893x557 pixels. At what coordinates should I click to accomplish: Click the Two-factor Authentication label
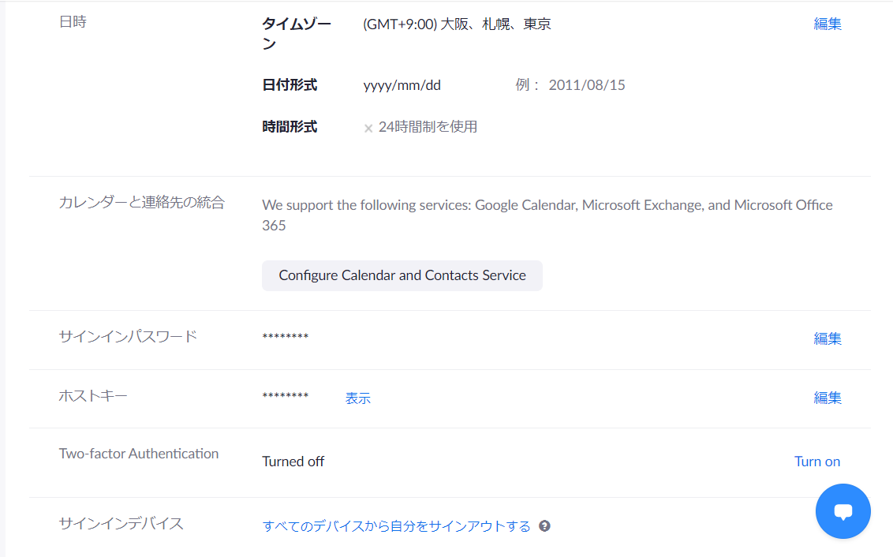point(138,454)
